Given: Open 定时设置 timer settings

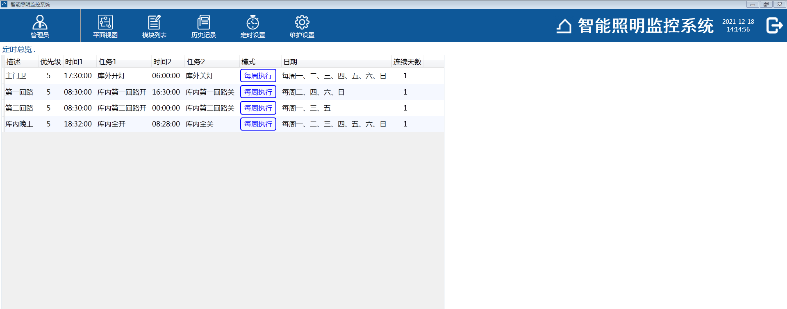Looking at the screenshot, I should [253, 26].
